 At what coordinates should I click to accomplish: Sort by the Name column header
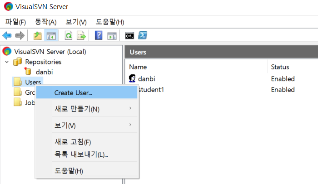pos(138,67)
